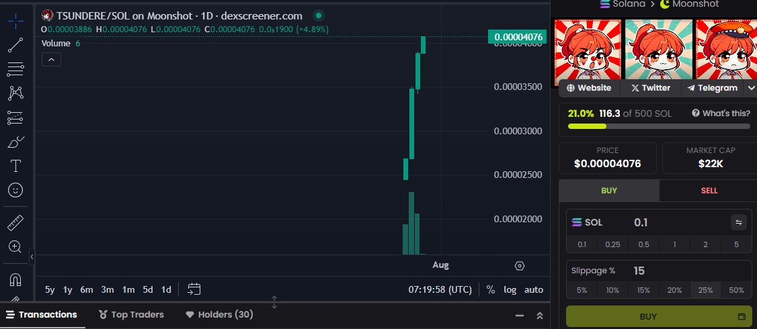Open the middle teal-background token thumbnail
This screenshot has height=329, width=757.
(x=659, y=49)
